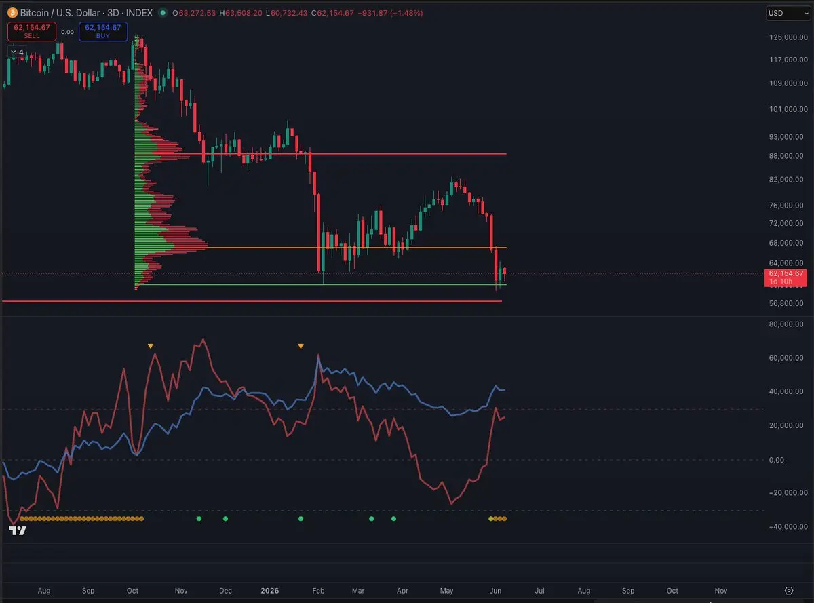Screen dimensions: 814x603
Task: Click the 2026 year label on time axis
Action: coord(269,591)
